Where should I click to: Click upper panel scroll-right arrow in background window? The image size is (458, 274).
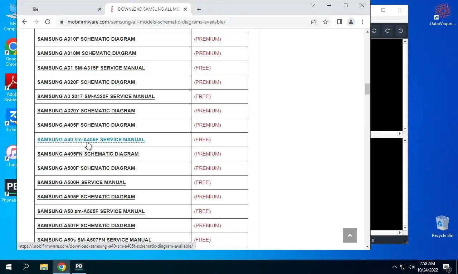tap(400, 133)
